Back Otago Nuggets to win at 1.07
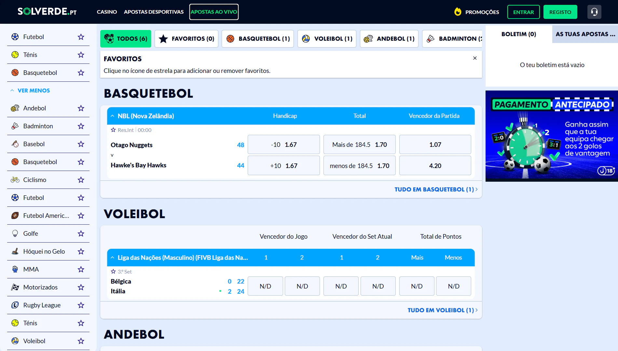The width and height of the screenshot is (618, 351). 435,145
